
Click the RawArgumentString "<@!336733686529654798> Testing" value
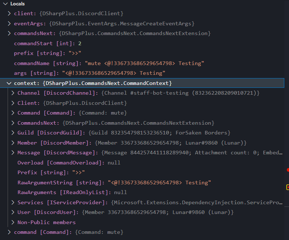[x=159, y=183]
